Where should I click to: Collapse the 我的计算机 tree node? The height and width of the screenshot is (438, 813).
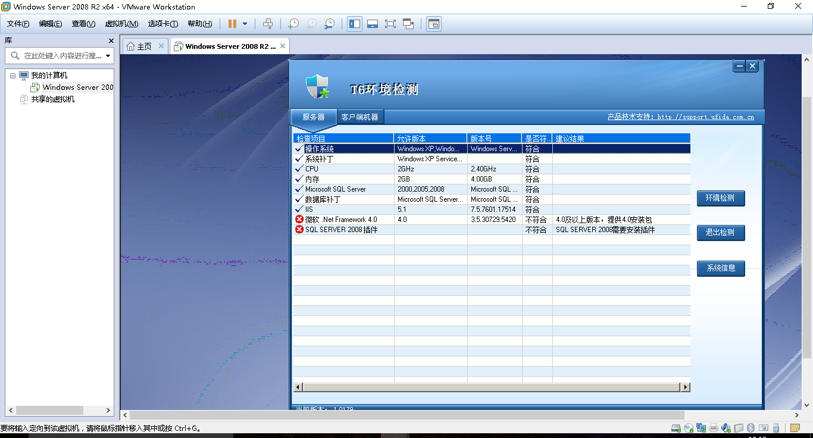[x=13, y=76]
